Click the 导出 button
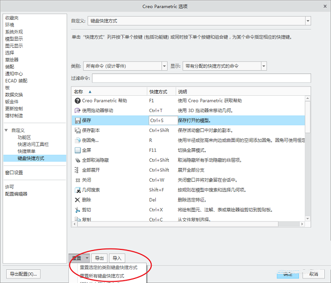 point(100,258)
